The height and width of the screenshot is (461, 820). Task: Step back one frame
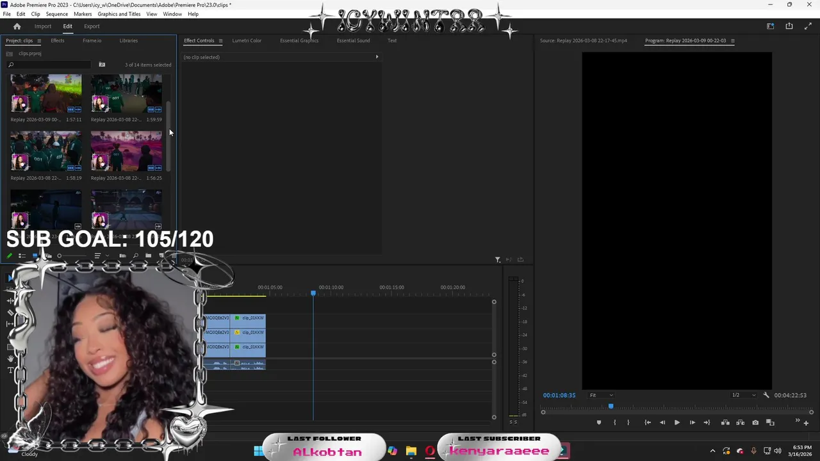(662, 423)
